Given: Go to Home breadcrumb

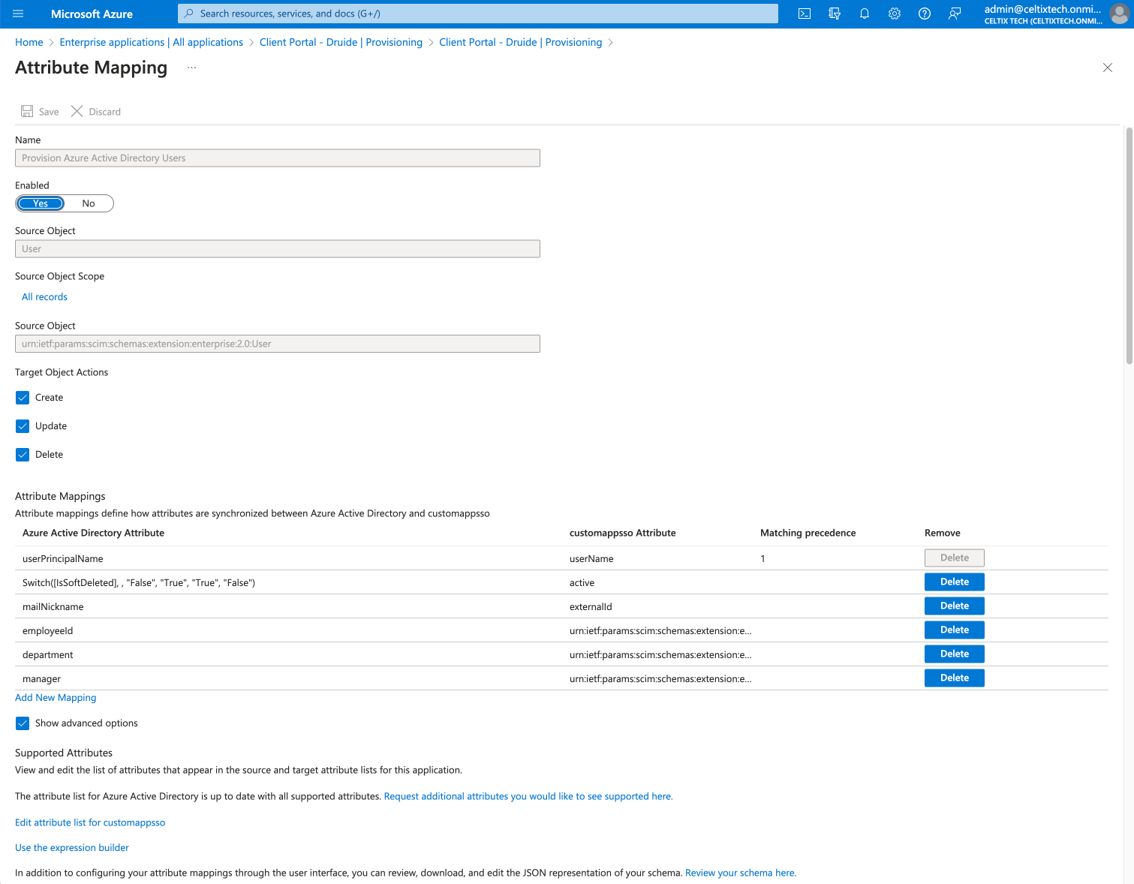Looking at the screenshot, I should point(29,42).
